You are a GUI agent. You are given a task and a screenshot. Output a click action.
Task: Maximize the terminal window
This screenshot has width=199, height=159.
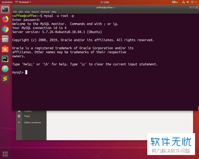(x=194, y=8)
